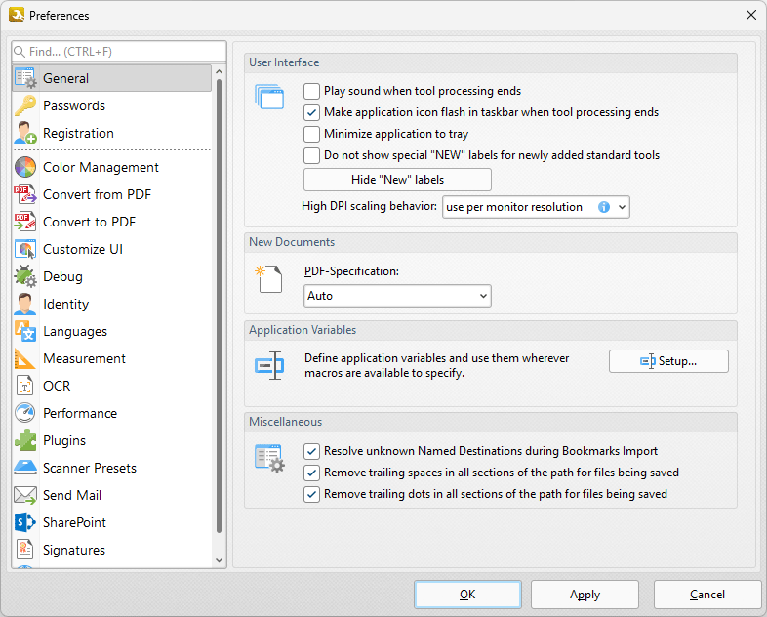Click the Send Mail envelope icon
The height and width of the screenshot is (617, 767).
[25, 495]
